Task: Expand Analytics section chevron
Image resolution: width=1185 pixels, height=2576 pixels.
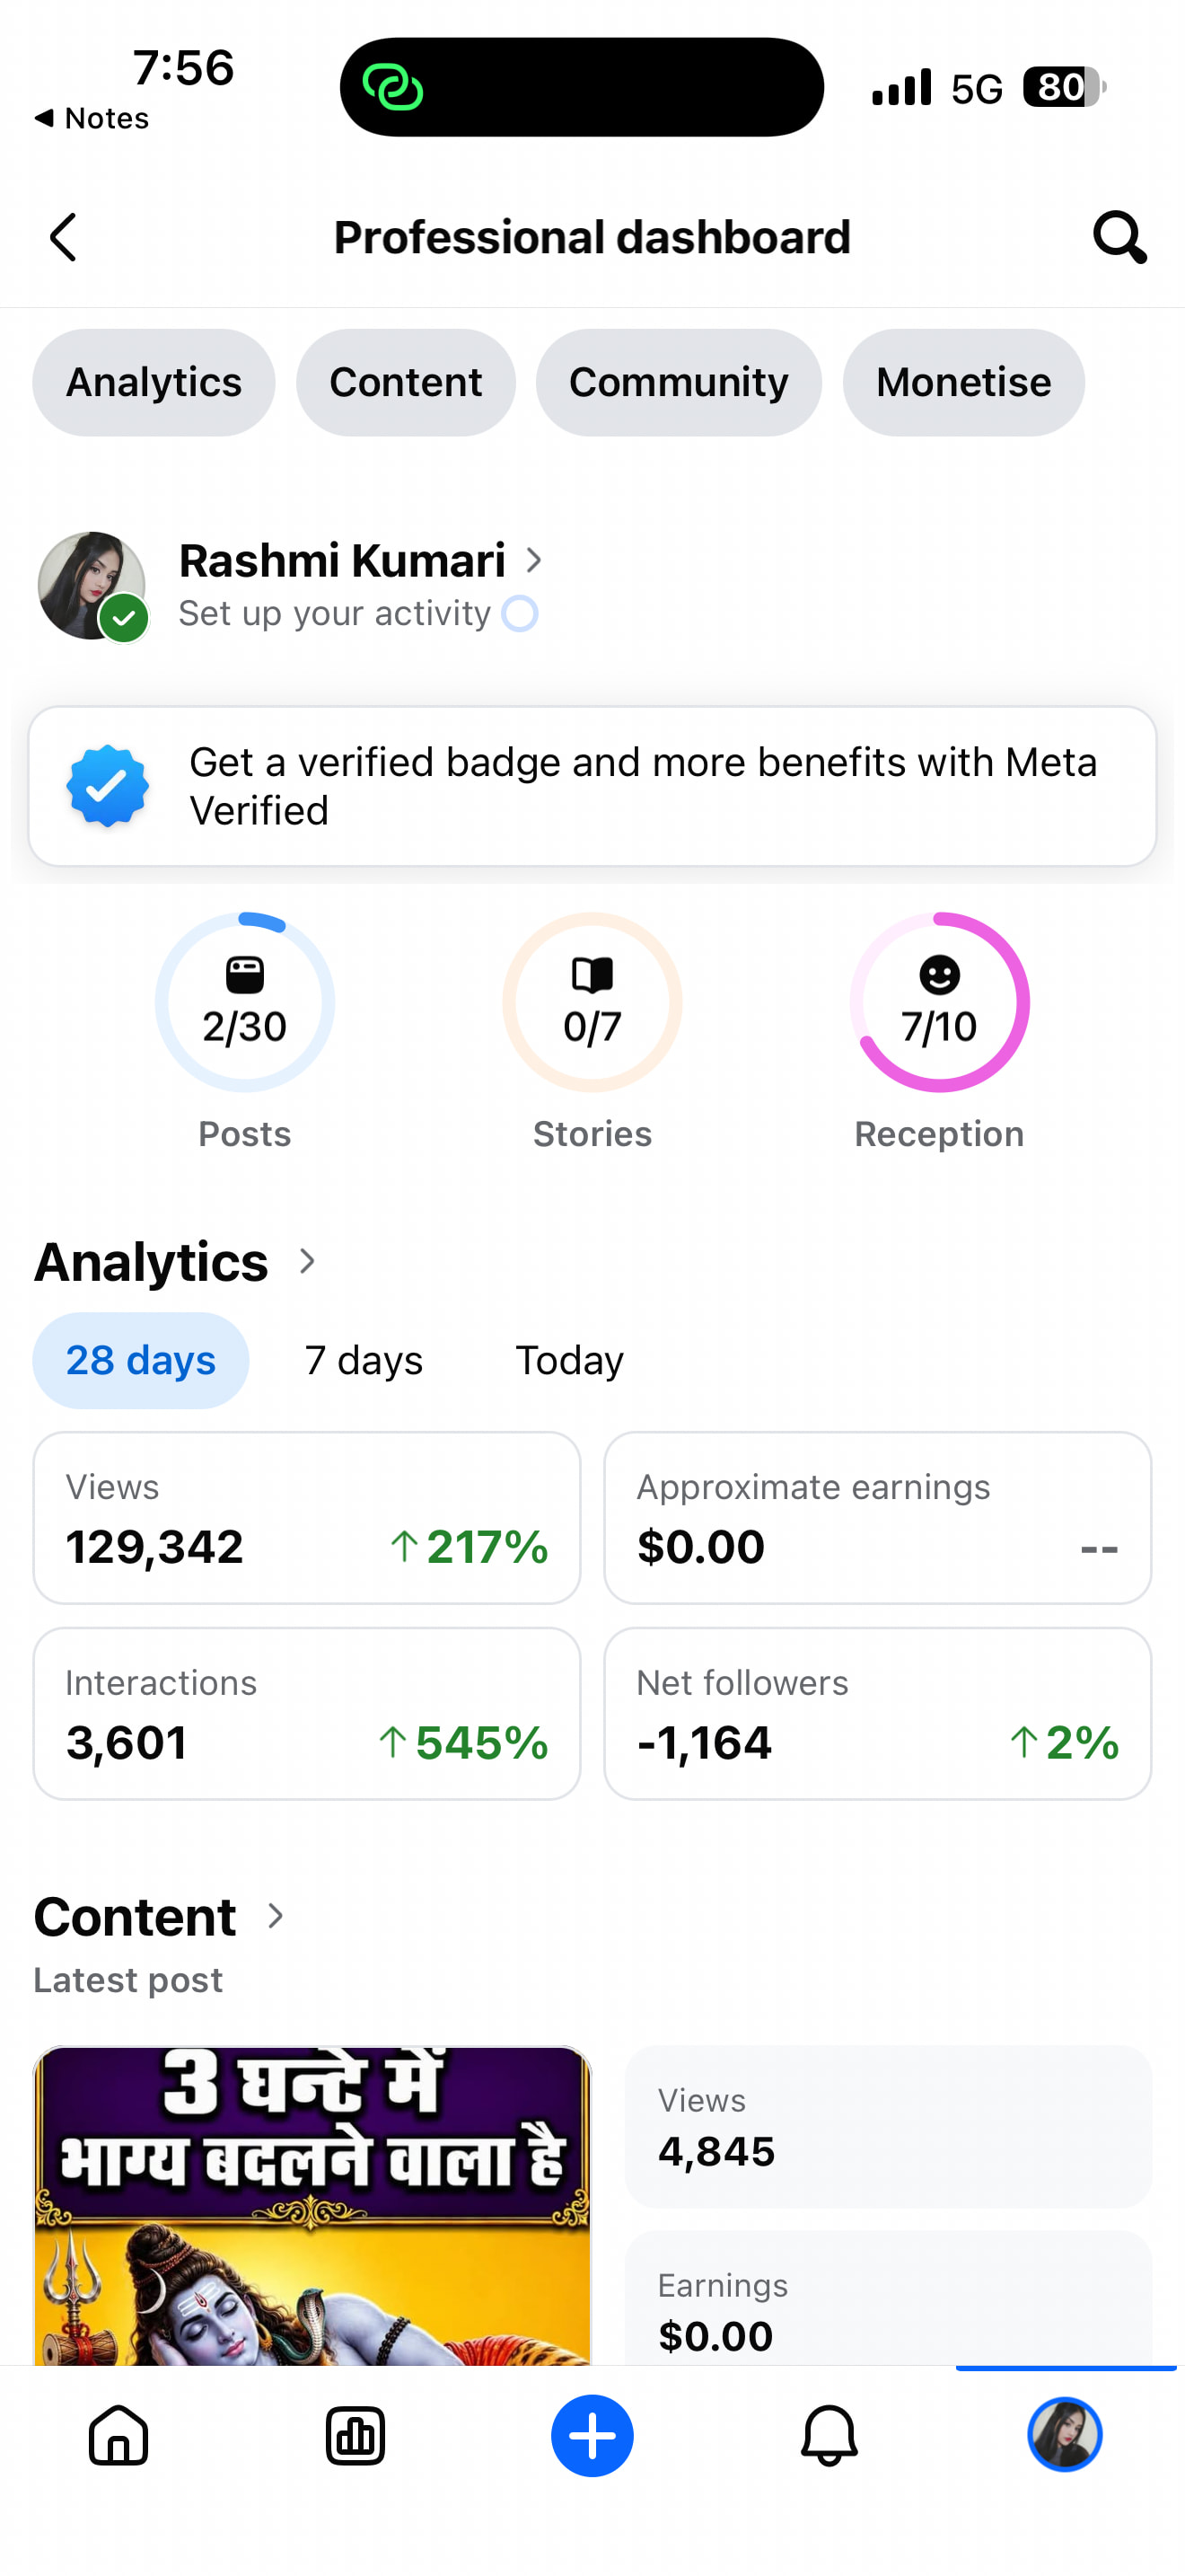Action: pyautogui.click(x=308, y=1262)
